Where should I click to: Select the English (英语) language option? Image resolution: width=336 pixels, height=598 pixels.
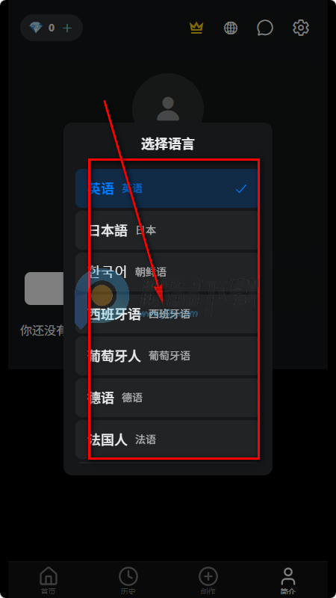point(167,188)
